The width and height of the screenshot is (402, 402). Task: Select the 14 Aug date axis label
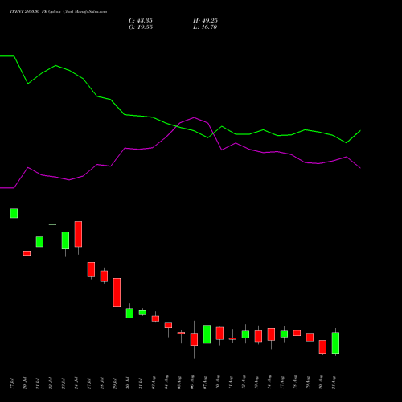point(269,383)
